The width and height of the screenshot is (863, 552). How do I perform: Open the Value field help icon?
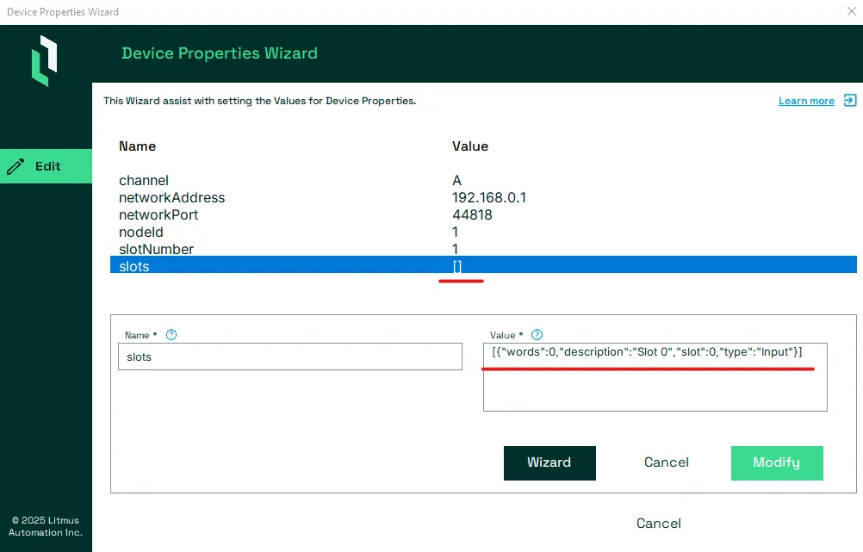click(537, 335)
